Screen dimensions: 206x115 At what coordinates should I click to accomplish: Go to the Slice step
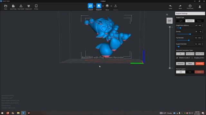(x=107, y=7)
